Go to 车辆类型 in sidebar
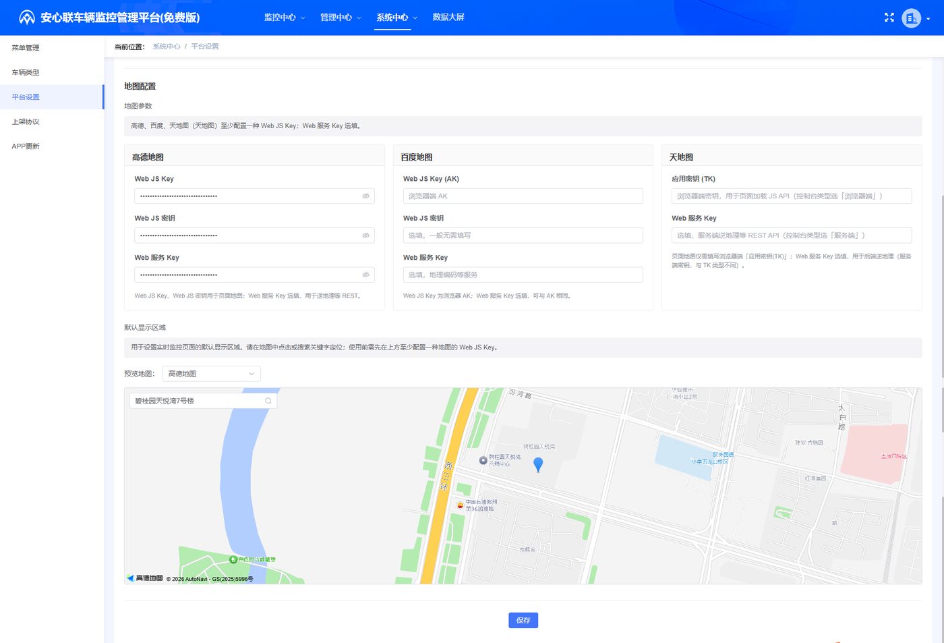The width and height of the screenshot is (944, 643). point(52,72)
